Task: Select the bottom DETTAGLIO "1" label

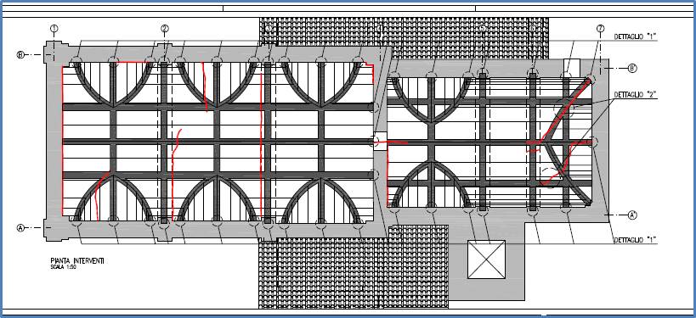Action: 635,240
